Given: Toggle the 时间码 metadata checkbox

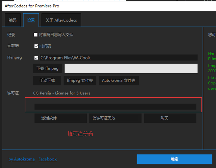Looking at the screenshot, I should (36, 46).
